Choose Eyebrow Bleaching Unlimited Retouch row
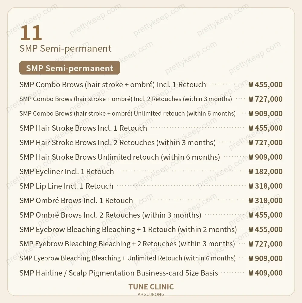This screenshot has height=303, width=302. coord(151,258)
